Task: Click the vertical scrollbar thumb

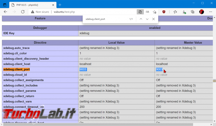Action: pos(214,81)
